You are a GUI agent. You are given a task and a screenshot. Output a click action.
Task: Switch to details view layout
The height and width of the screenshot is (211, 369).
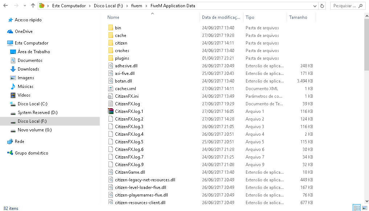[357, 208]
